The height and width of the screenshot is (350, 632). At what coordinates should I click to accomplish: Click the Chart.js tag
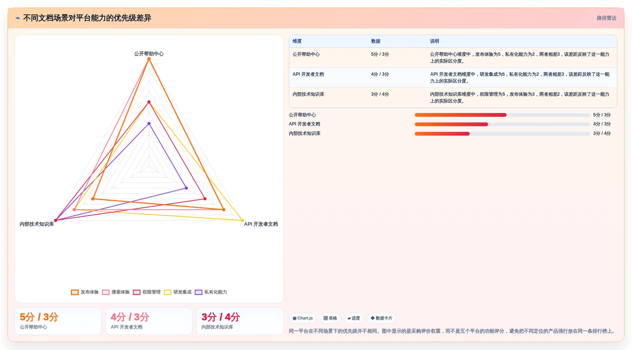click(x=303, y=318)
